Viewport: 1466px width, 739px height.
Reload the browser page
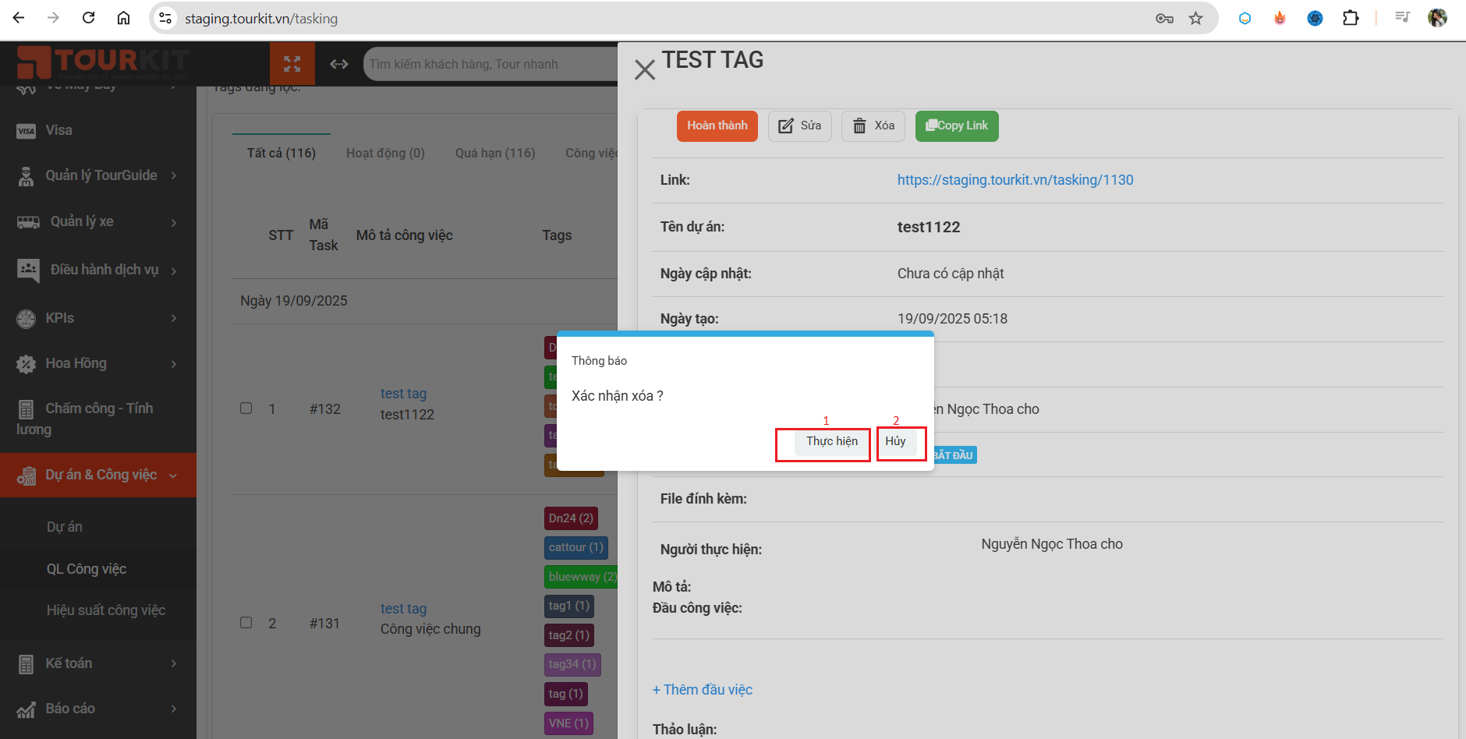[x=89, y=18]
